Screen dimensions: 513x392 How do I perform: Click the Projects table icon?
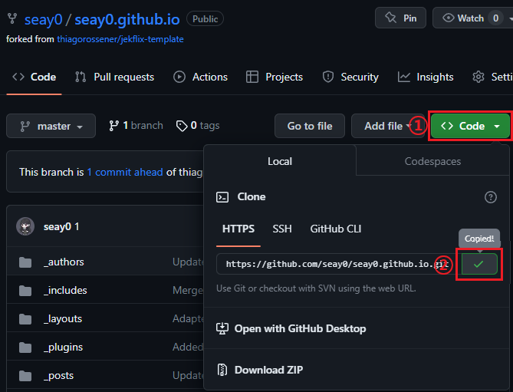coord(252,77)
